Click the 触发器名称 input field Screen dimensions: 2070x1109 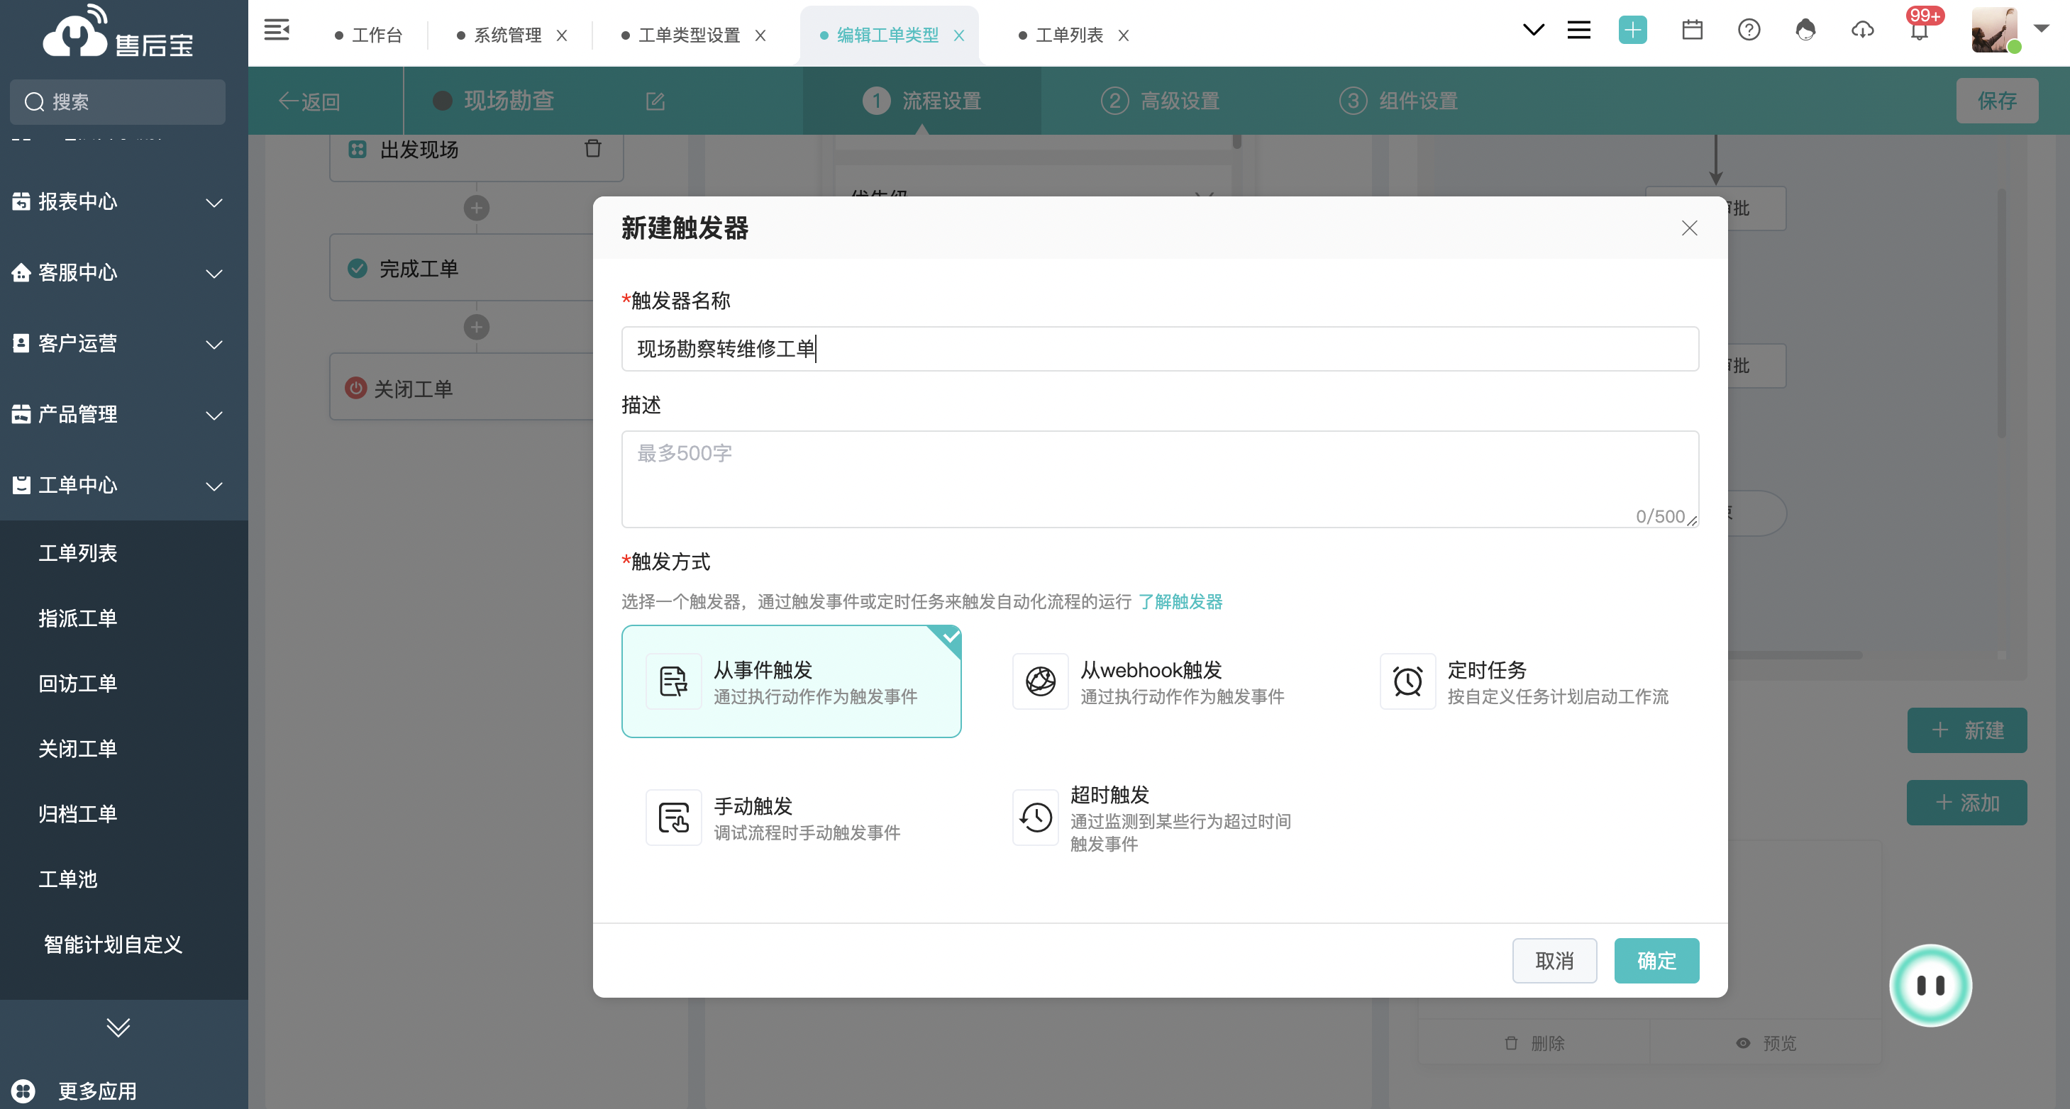tap(1160, 349)
